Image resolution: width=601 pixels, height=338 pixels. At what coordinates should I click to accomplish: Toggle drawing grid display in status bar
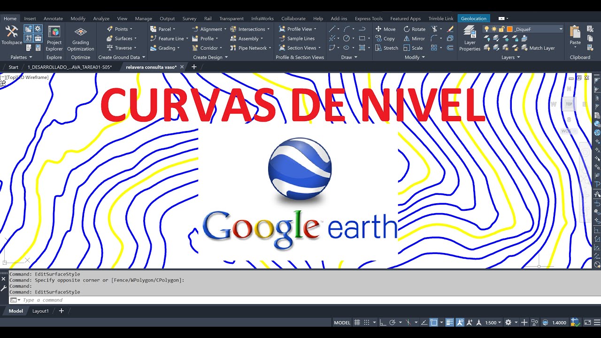click(x=357, y=323)
